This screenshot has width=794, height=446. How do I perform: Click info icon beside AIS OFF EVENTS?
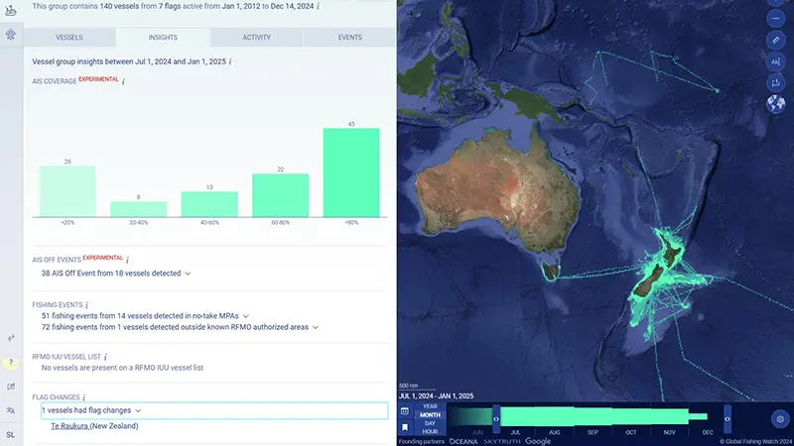[127, 260]
